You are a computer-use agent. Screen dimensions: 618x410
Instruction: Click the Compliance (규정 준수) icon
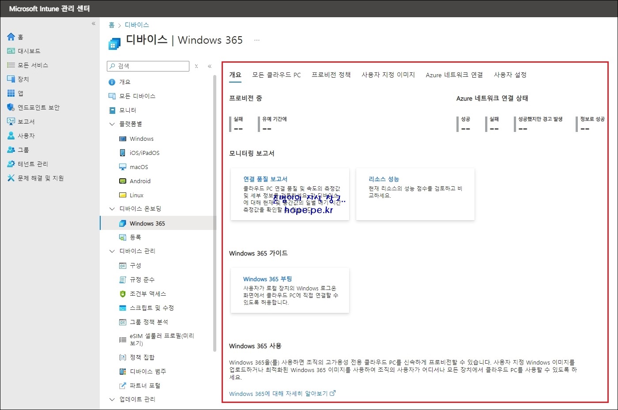pyautogui.click(x=123, y=280)
